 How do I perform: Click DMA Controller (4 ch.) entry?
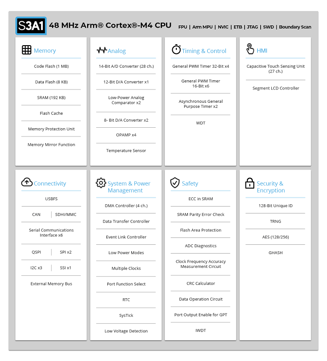click(x=126, y=206)
